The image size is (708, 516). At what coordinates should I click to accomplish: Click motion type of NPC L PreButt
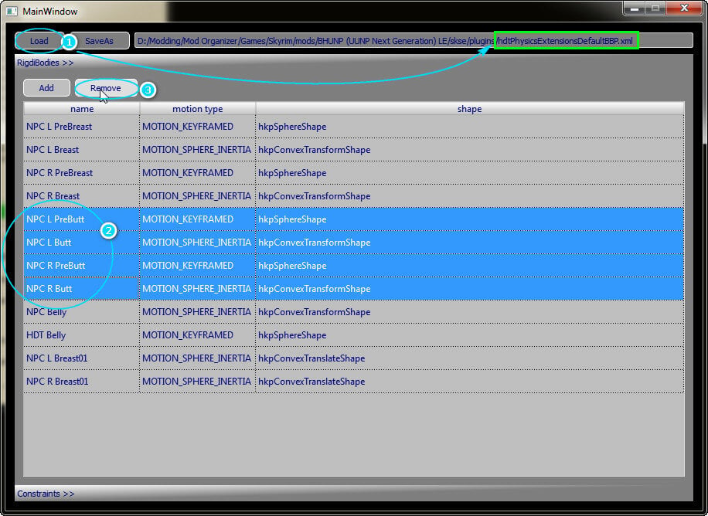pyautogui.click(x=198, y=219)
